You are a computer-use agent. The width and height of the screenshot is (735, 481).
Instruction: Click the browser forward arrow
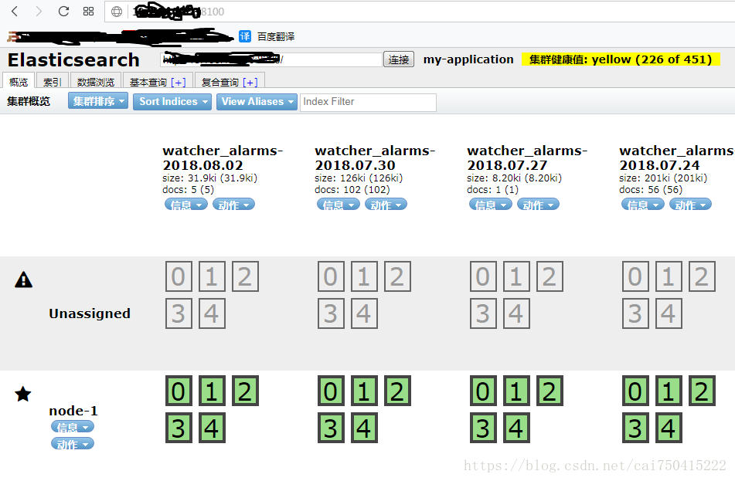(x=39, y=12)
